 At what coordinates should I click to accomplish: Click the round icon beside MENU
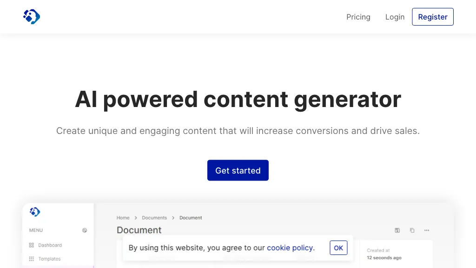click(x=85, y=230)
